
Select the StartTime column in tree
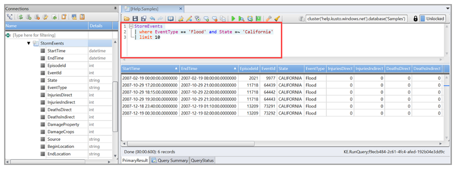57,51
